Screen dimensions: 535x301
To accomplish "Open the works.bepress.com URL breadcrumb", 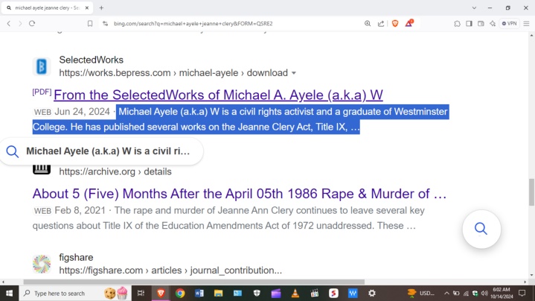I will 173,73.
